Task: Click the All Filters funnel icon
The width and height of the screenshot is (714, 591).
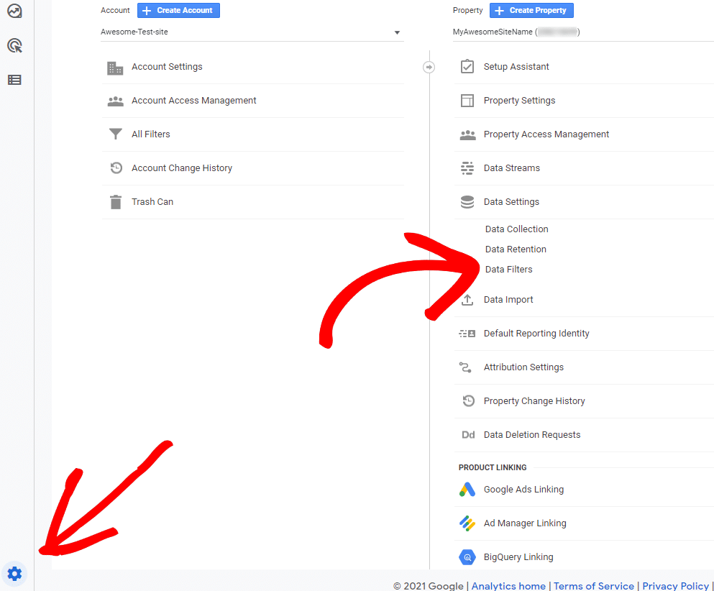Action: (116, 134)
